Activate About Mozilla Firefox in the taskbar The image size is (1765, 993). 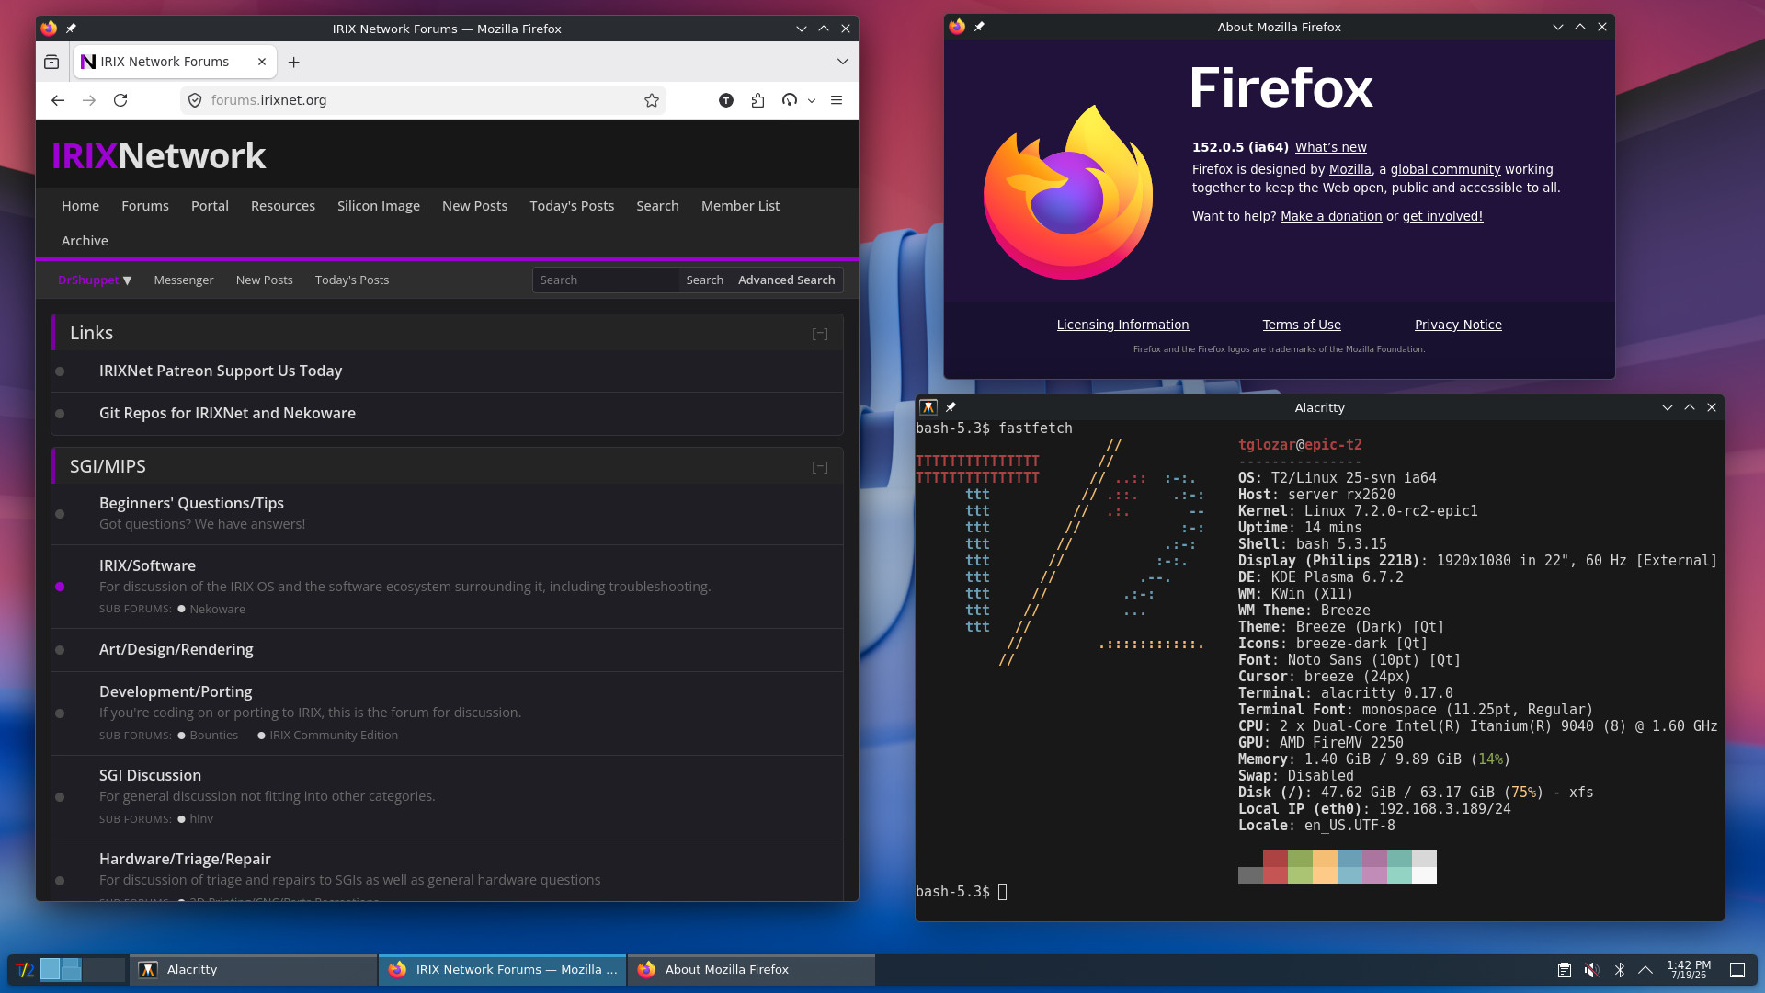tap(751, 969)
